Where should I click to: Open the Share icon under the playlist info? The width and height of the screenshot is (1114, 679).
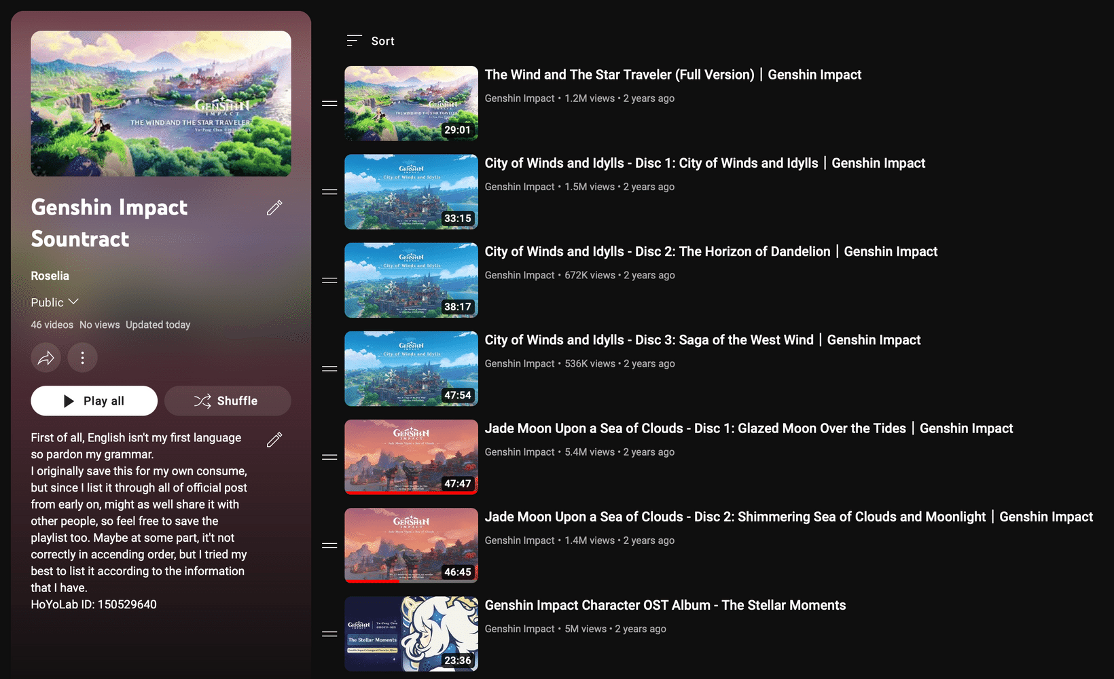click(46, 357)
